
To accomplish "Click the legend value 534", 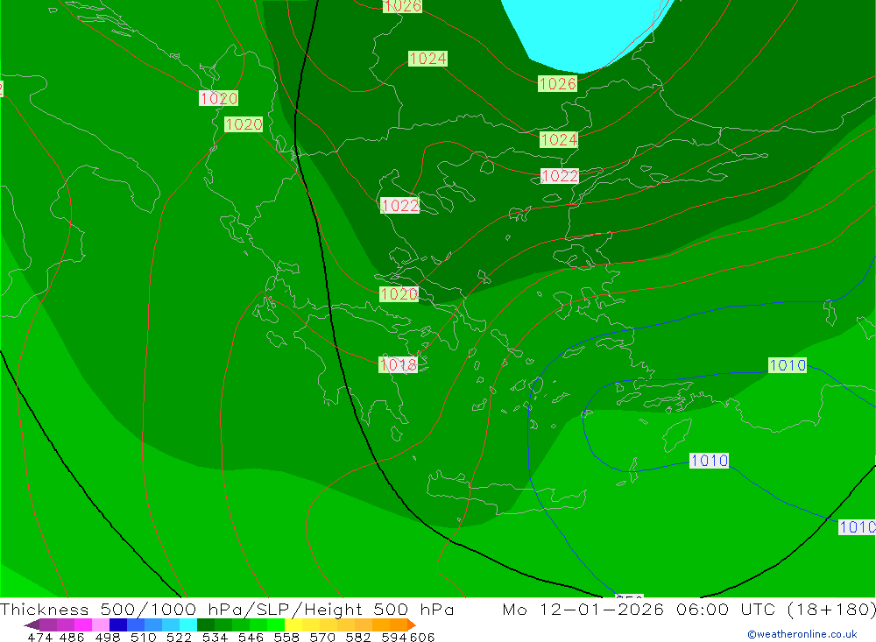I will (x=215, y=637).
